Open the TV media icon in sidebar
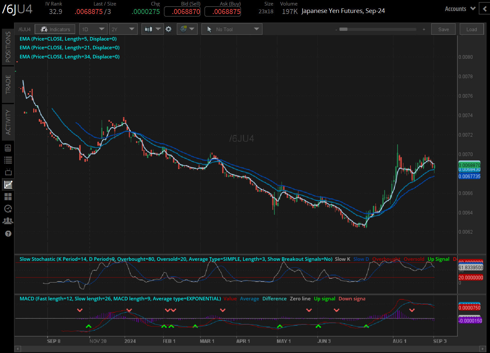Viewport: 490px width, 353px height. (8, 172)
